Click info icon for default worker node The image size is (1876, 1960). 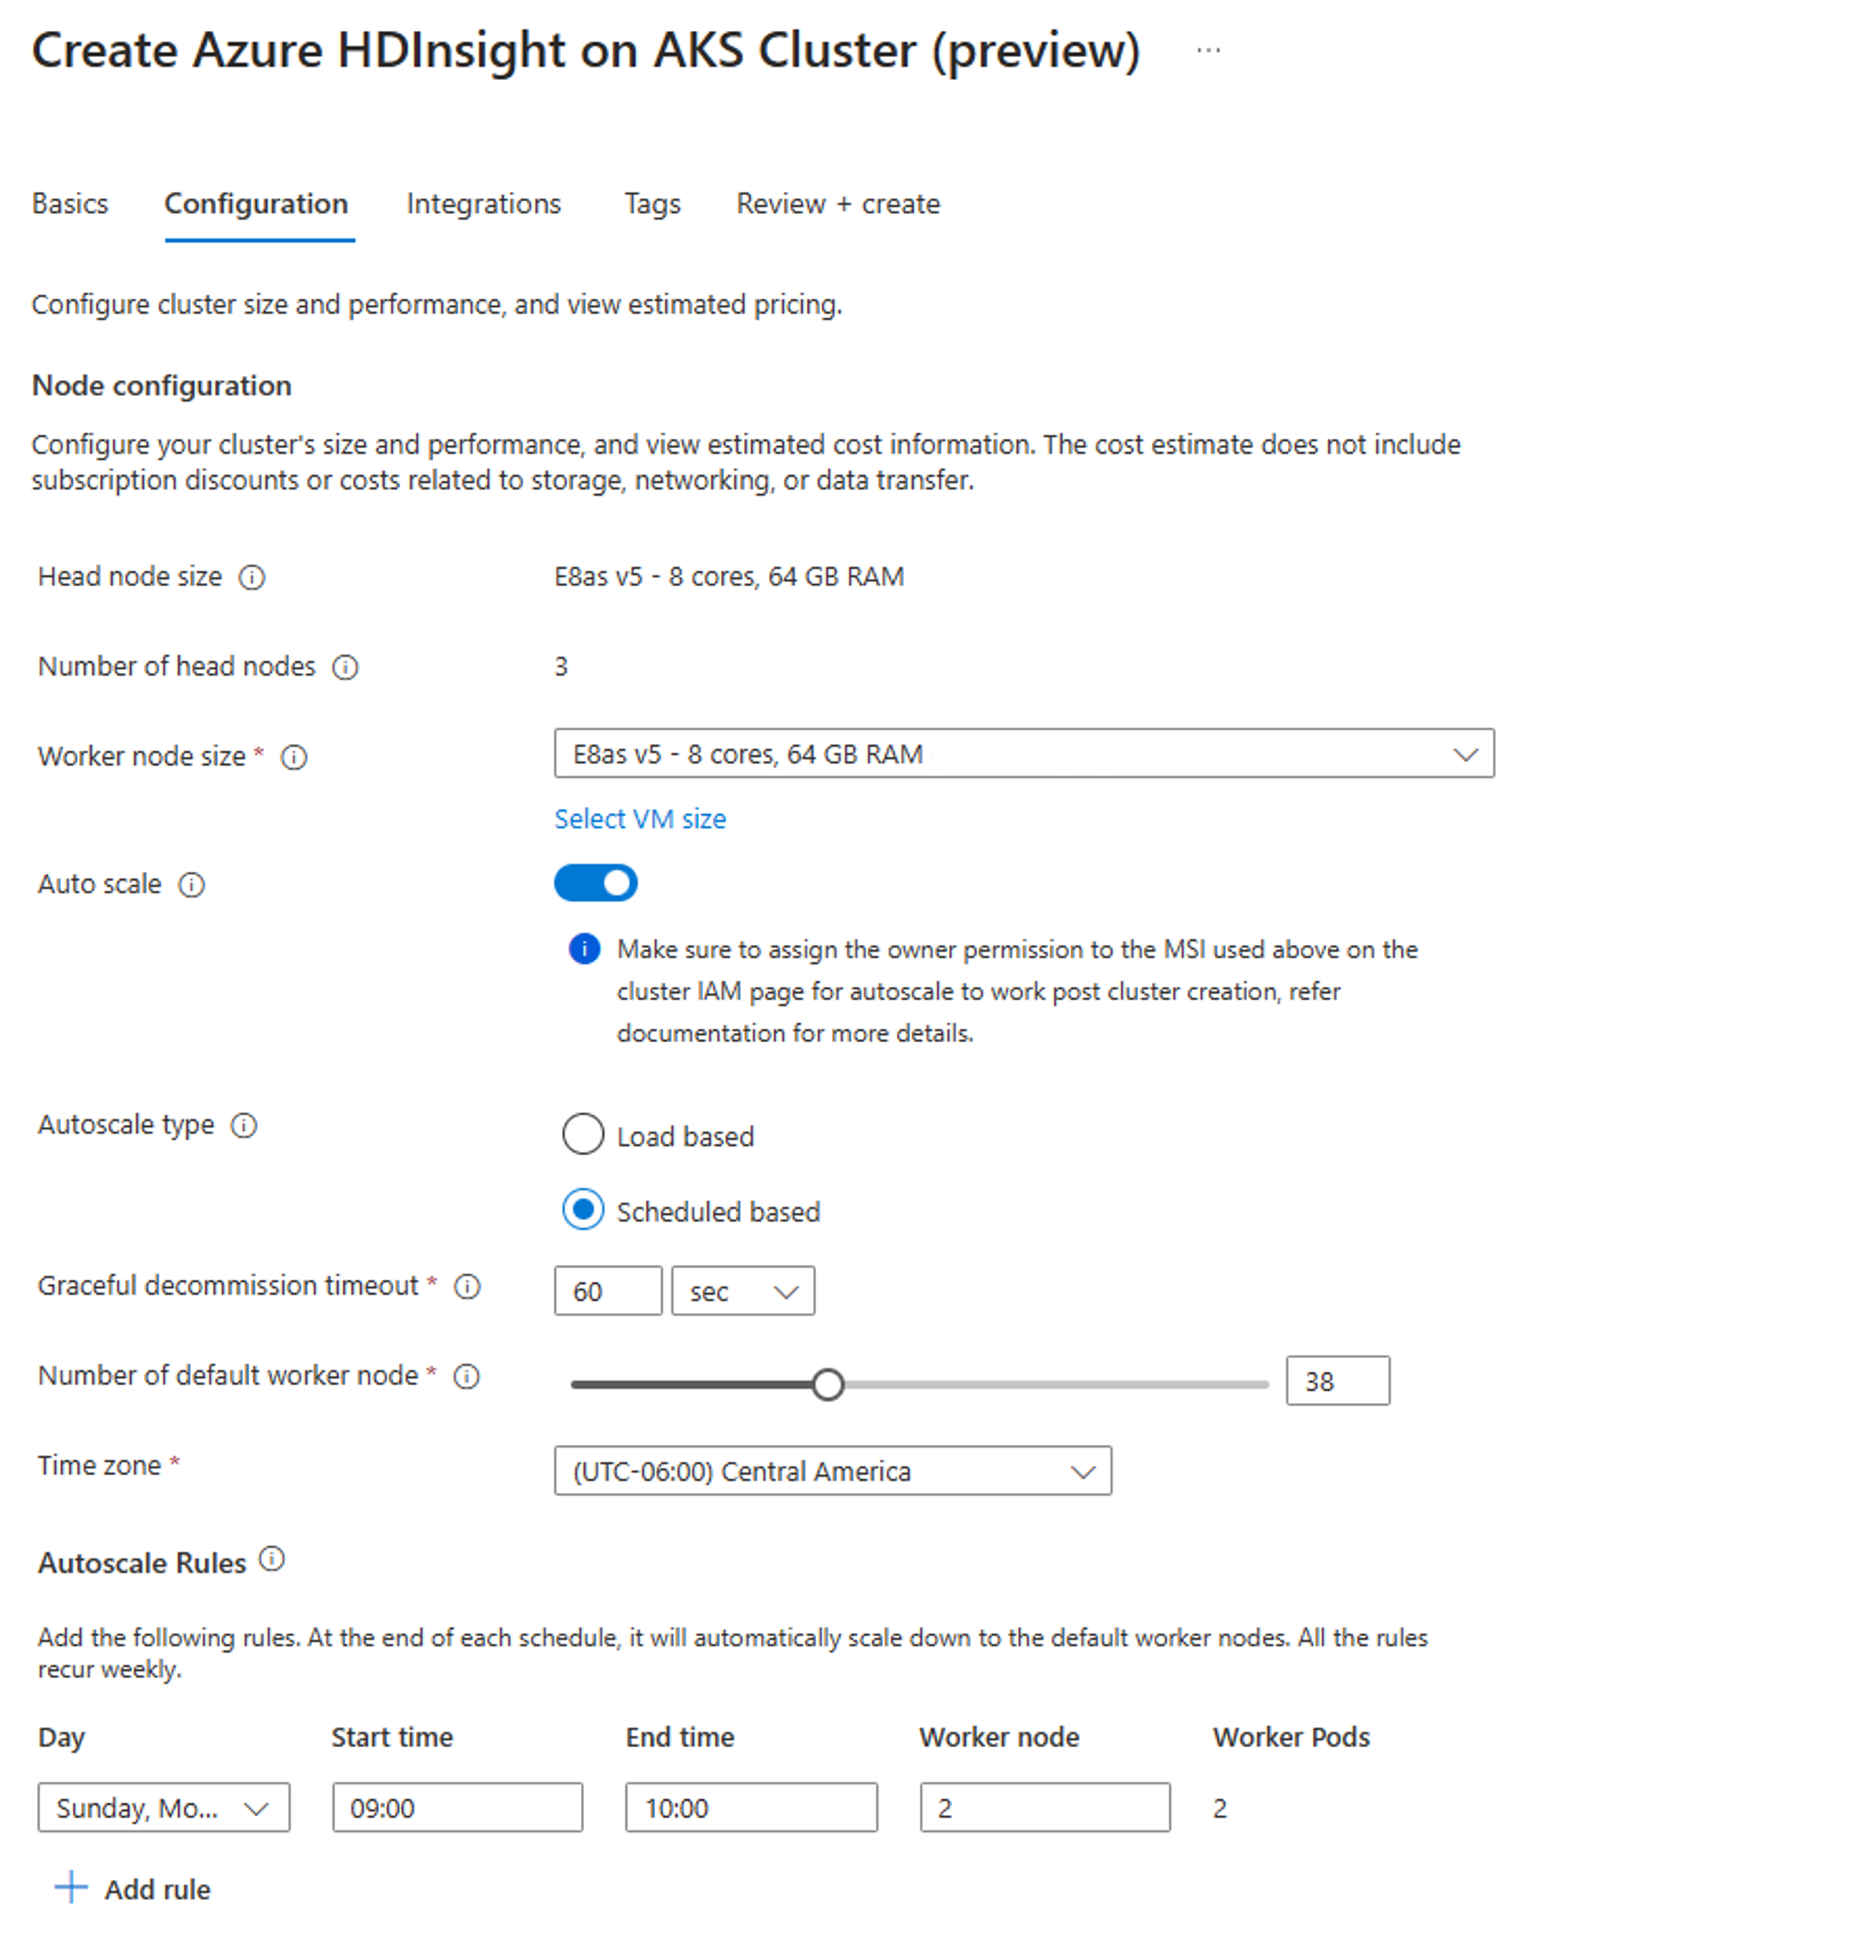465,1377
